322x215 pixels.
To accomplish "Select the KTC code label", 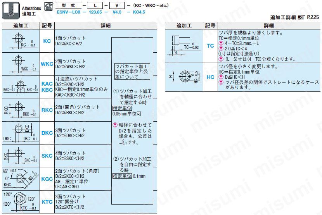I will coord(47,202).
